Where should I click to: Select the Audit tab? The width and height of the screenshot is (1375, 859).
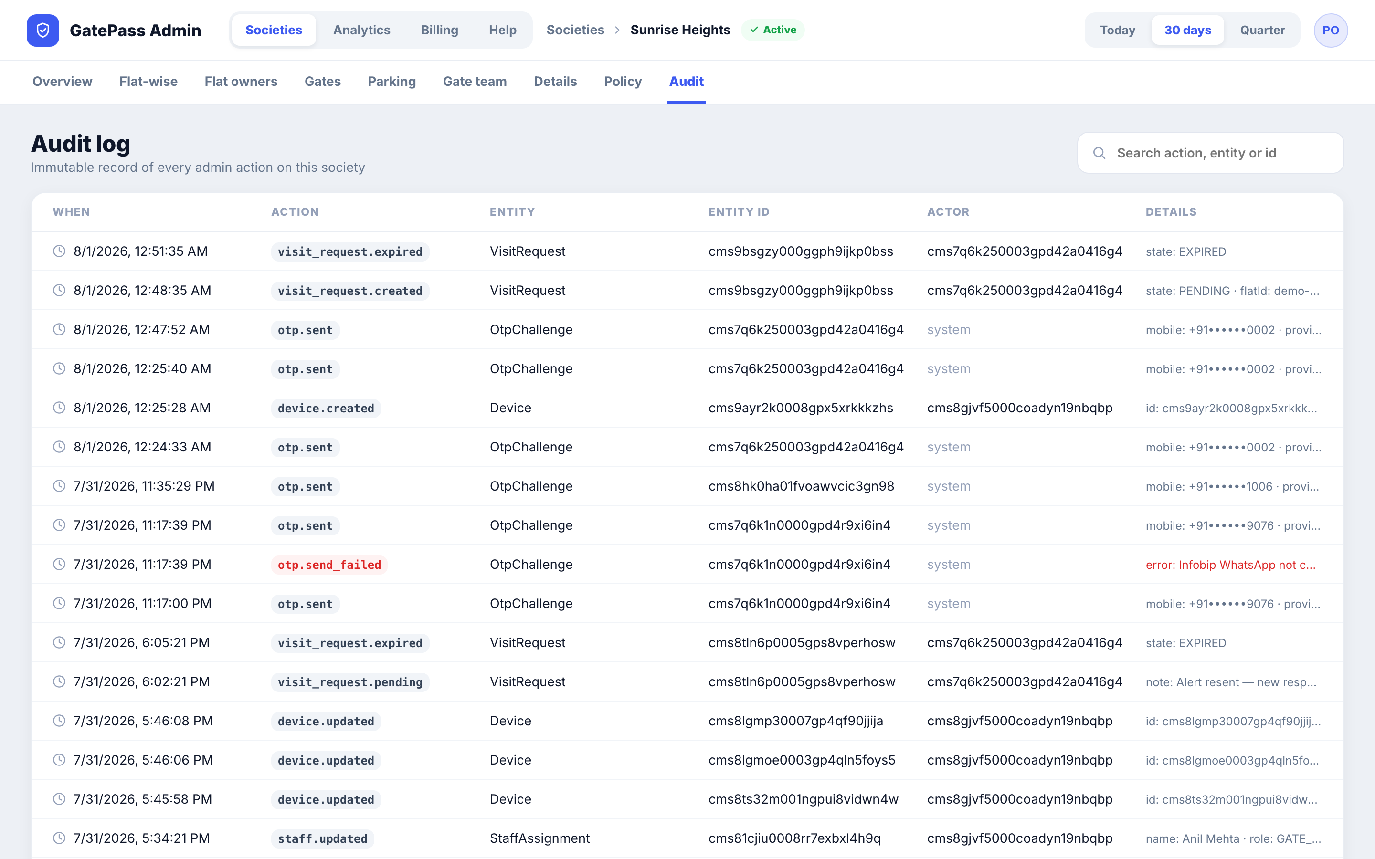coord(687,81)
